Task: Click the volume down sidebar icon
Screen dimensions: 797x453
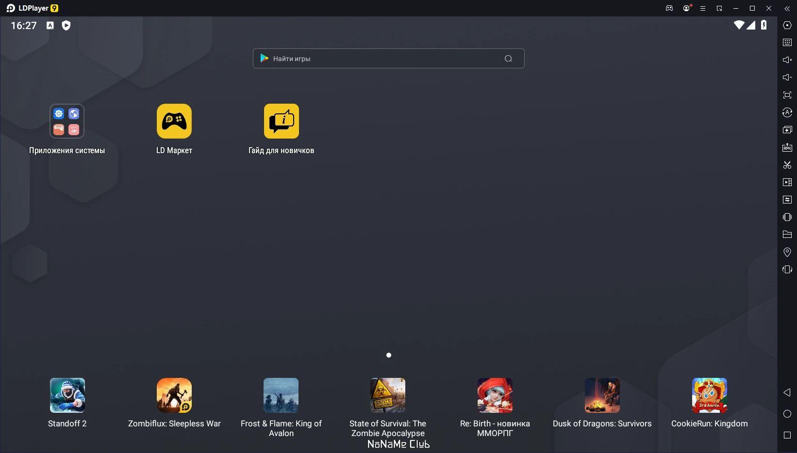Action: point(787,78)
